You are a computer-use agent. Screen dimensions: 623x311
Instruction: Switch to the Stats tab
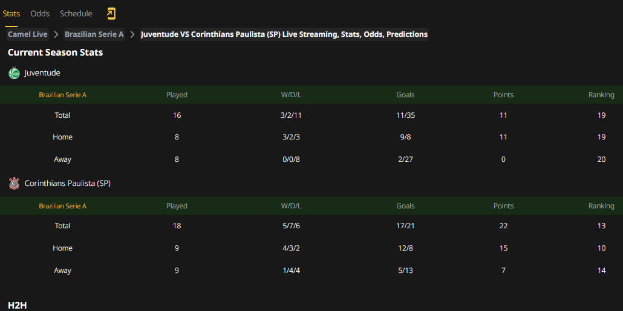click(11, 13)
